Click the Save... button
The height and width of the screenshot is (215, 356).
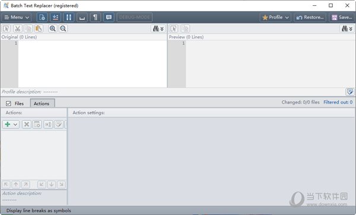coord(342,17)
